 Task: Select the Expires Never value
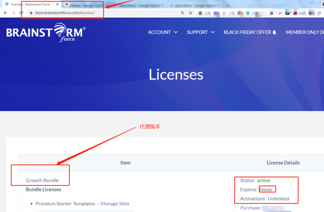click(266, 189)
